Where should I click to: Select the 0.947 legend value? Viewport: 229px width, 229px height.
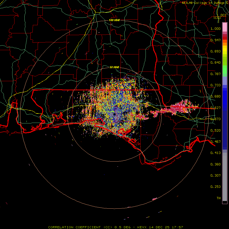tap(216, 40)
